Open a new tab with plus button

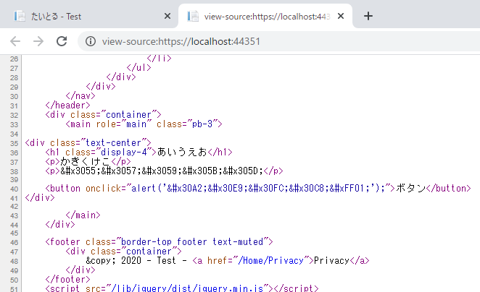[x=368, y=16]
